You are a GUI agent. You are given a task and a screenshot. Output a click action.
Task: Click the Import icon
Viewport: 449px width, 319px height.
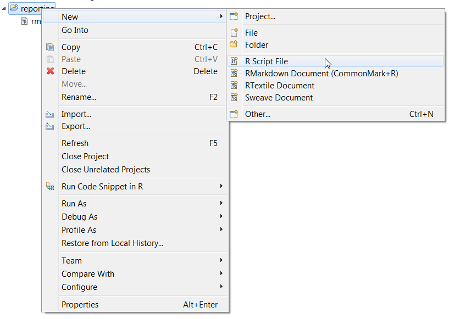50,114
